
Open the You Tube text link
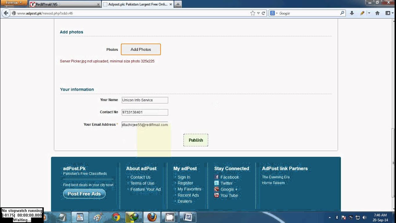point(229,195)
